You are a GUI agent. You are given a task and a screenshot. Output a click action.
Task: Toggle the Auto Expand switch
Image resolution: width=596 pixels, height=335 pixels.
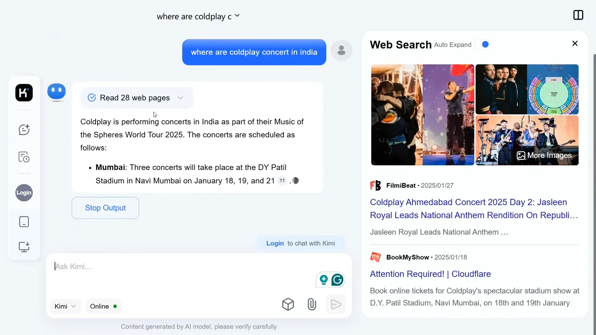[x=483, y=45]
